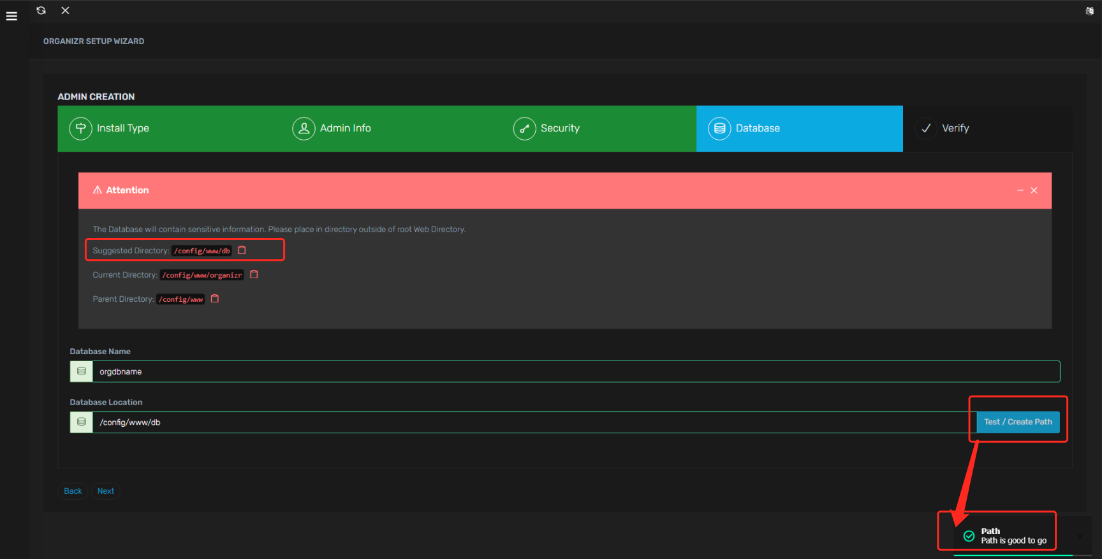Click the sensitive information warning sentence
Viewport: 1102px width, 559px height.
coord(279,229)
